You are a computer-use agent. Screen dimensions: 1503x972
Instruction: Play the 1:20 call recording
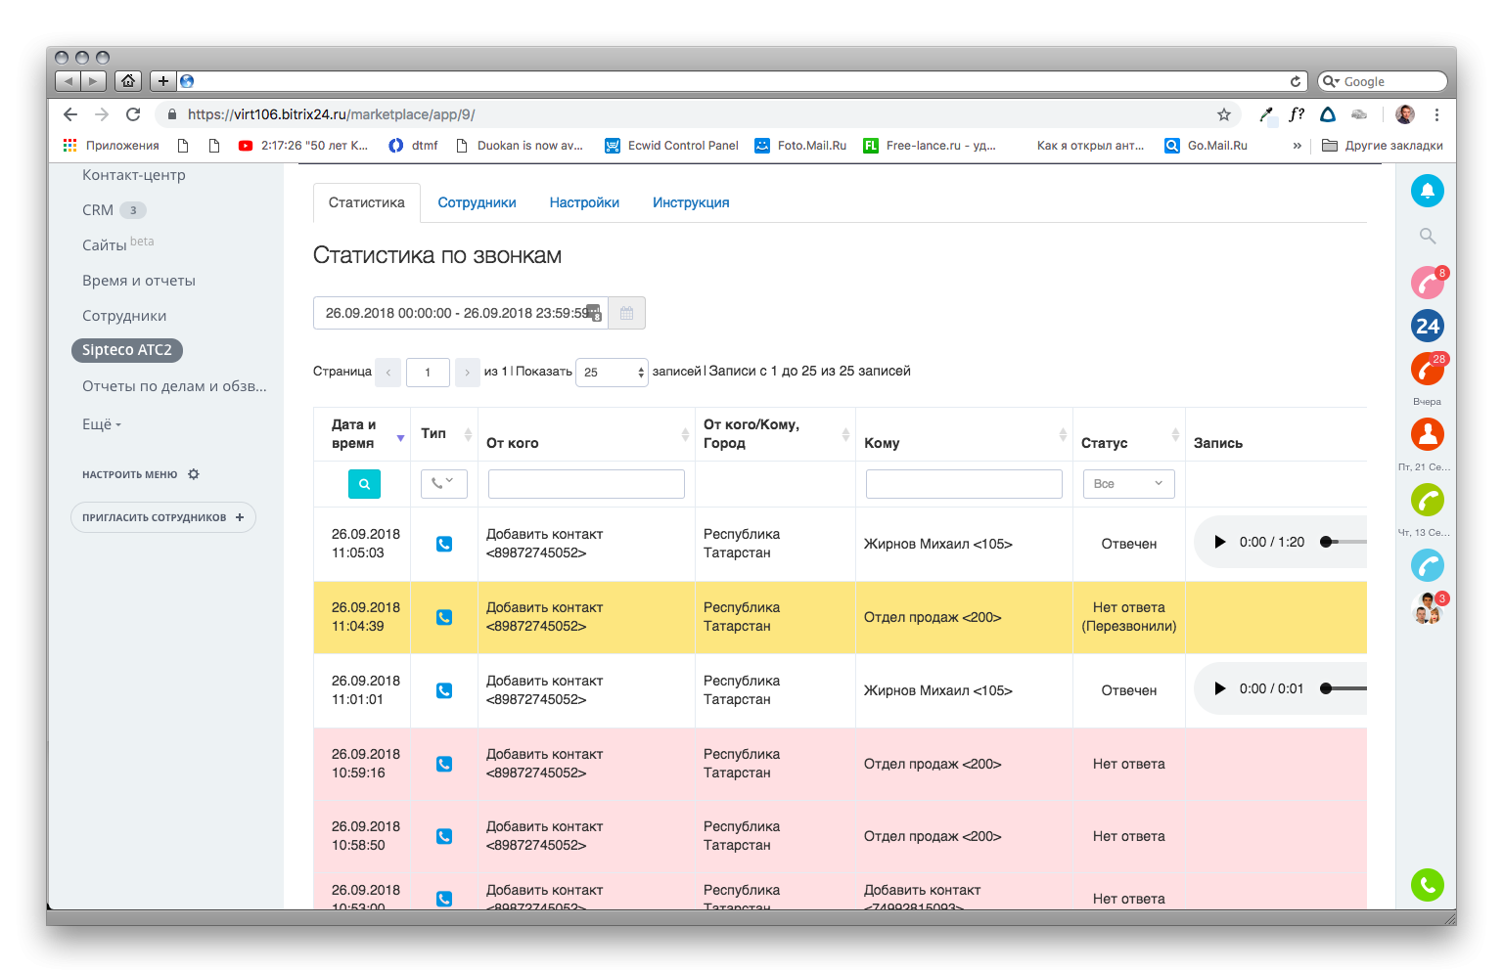[x=1219, y=542]
